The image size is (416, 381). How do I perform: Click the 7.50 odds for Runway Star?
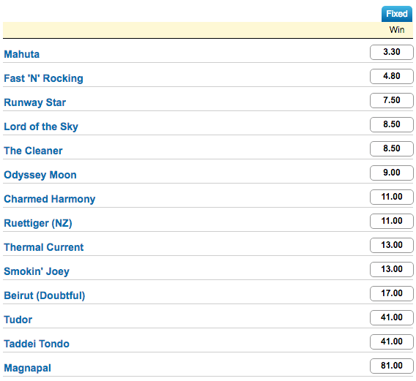tap(392, 100)
